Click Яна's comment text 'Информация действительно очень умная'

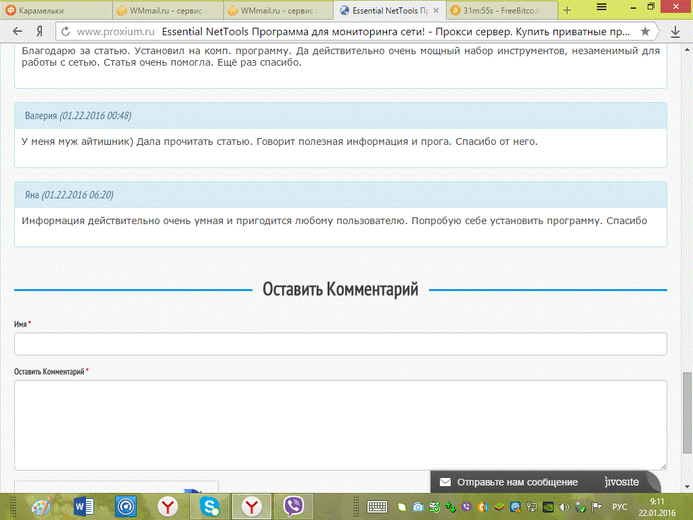click(334, 221)
